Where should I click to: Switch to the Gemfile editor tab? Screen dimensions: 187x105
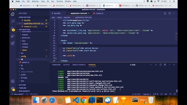(57, 13)
